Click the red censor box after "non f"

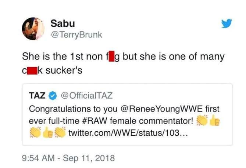(x=112, y=57)
